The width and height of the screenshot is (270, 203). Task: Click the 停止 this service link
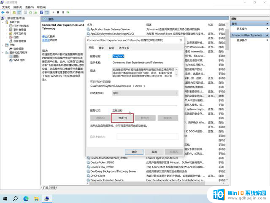click(45, 36)
